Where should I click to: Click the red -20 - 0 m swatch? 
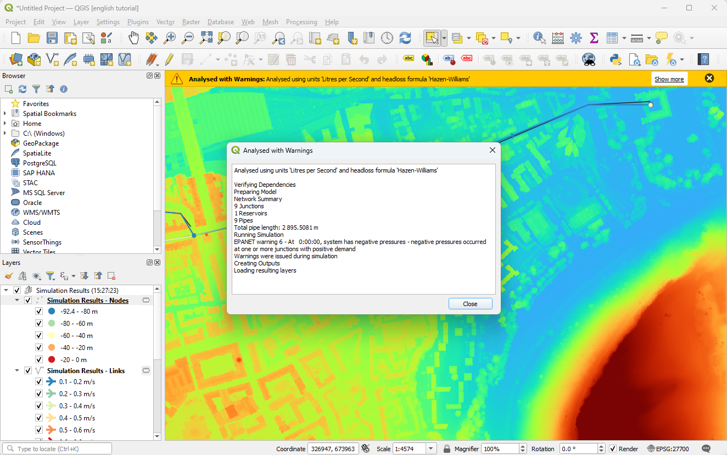[52, 360]
